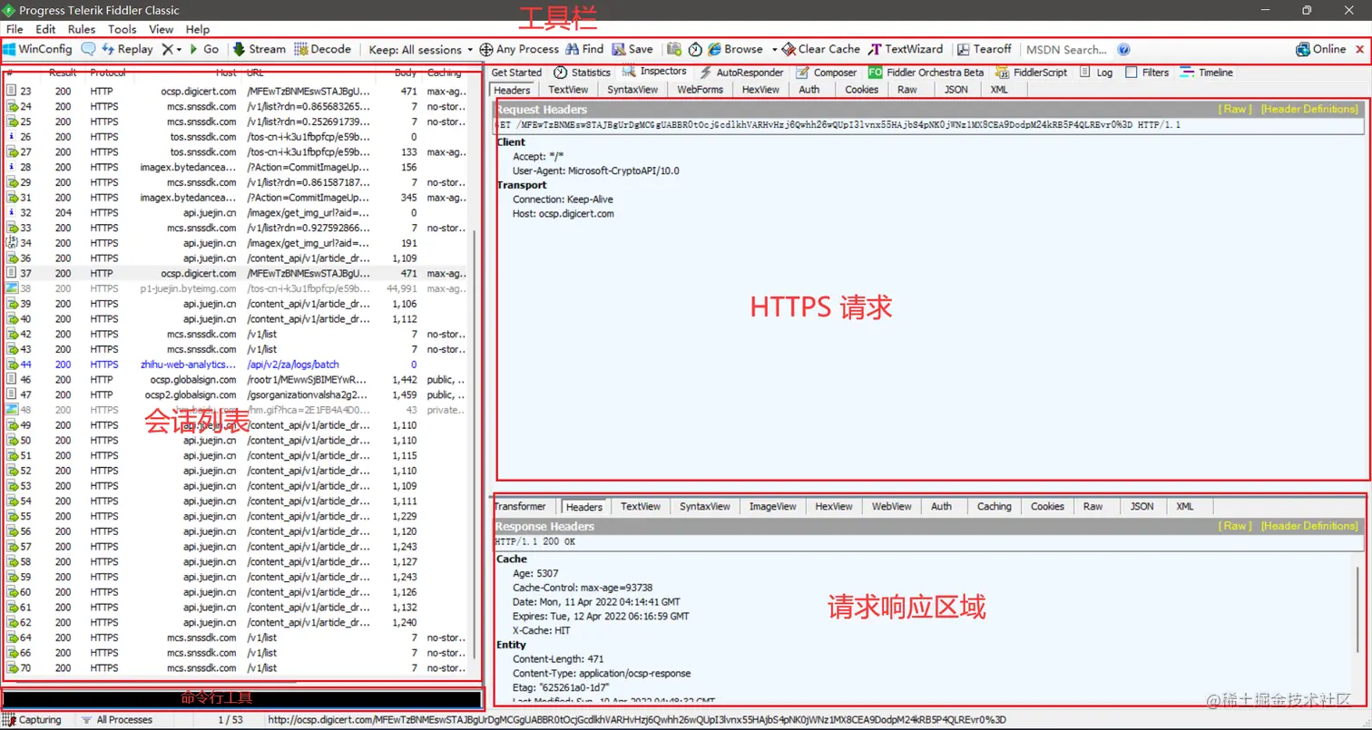Click the Any Process target picker

pyautogui.click(x=519, y=49)
